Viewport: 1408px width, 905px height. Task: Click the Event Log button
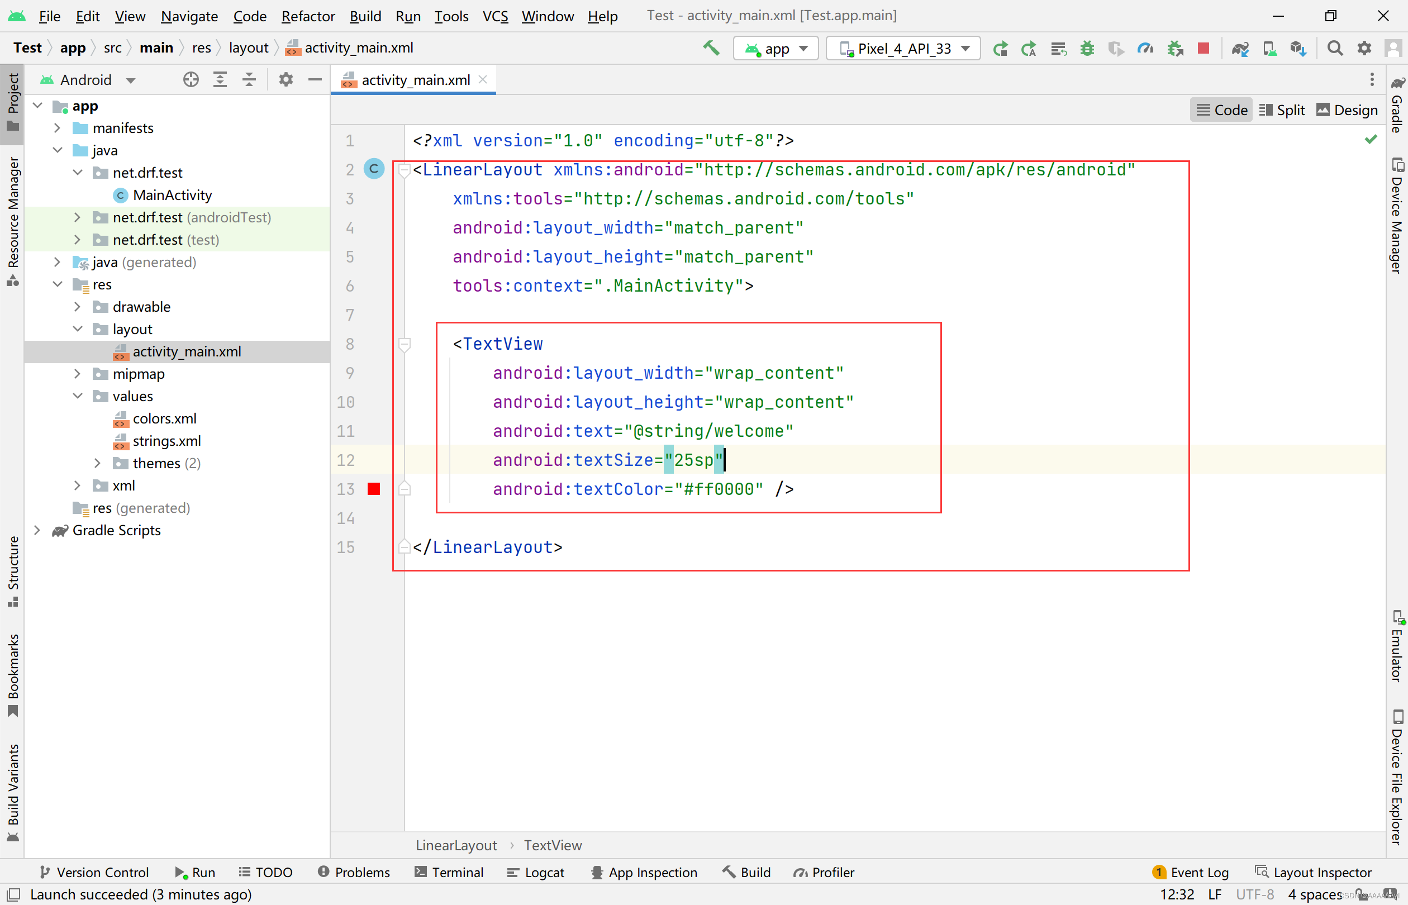pyautogui.click(x=1191, y=872)
